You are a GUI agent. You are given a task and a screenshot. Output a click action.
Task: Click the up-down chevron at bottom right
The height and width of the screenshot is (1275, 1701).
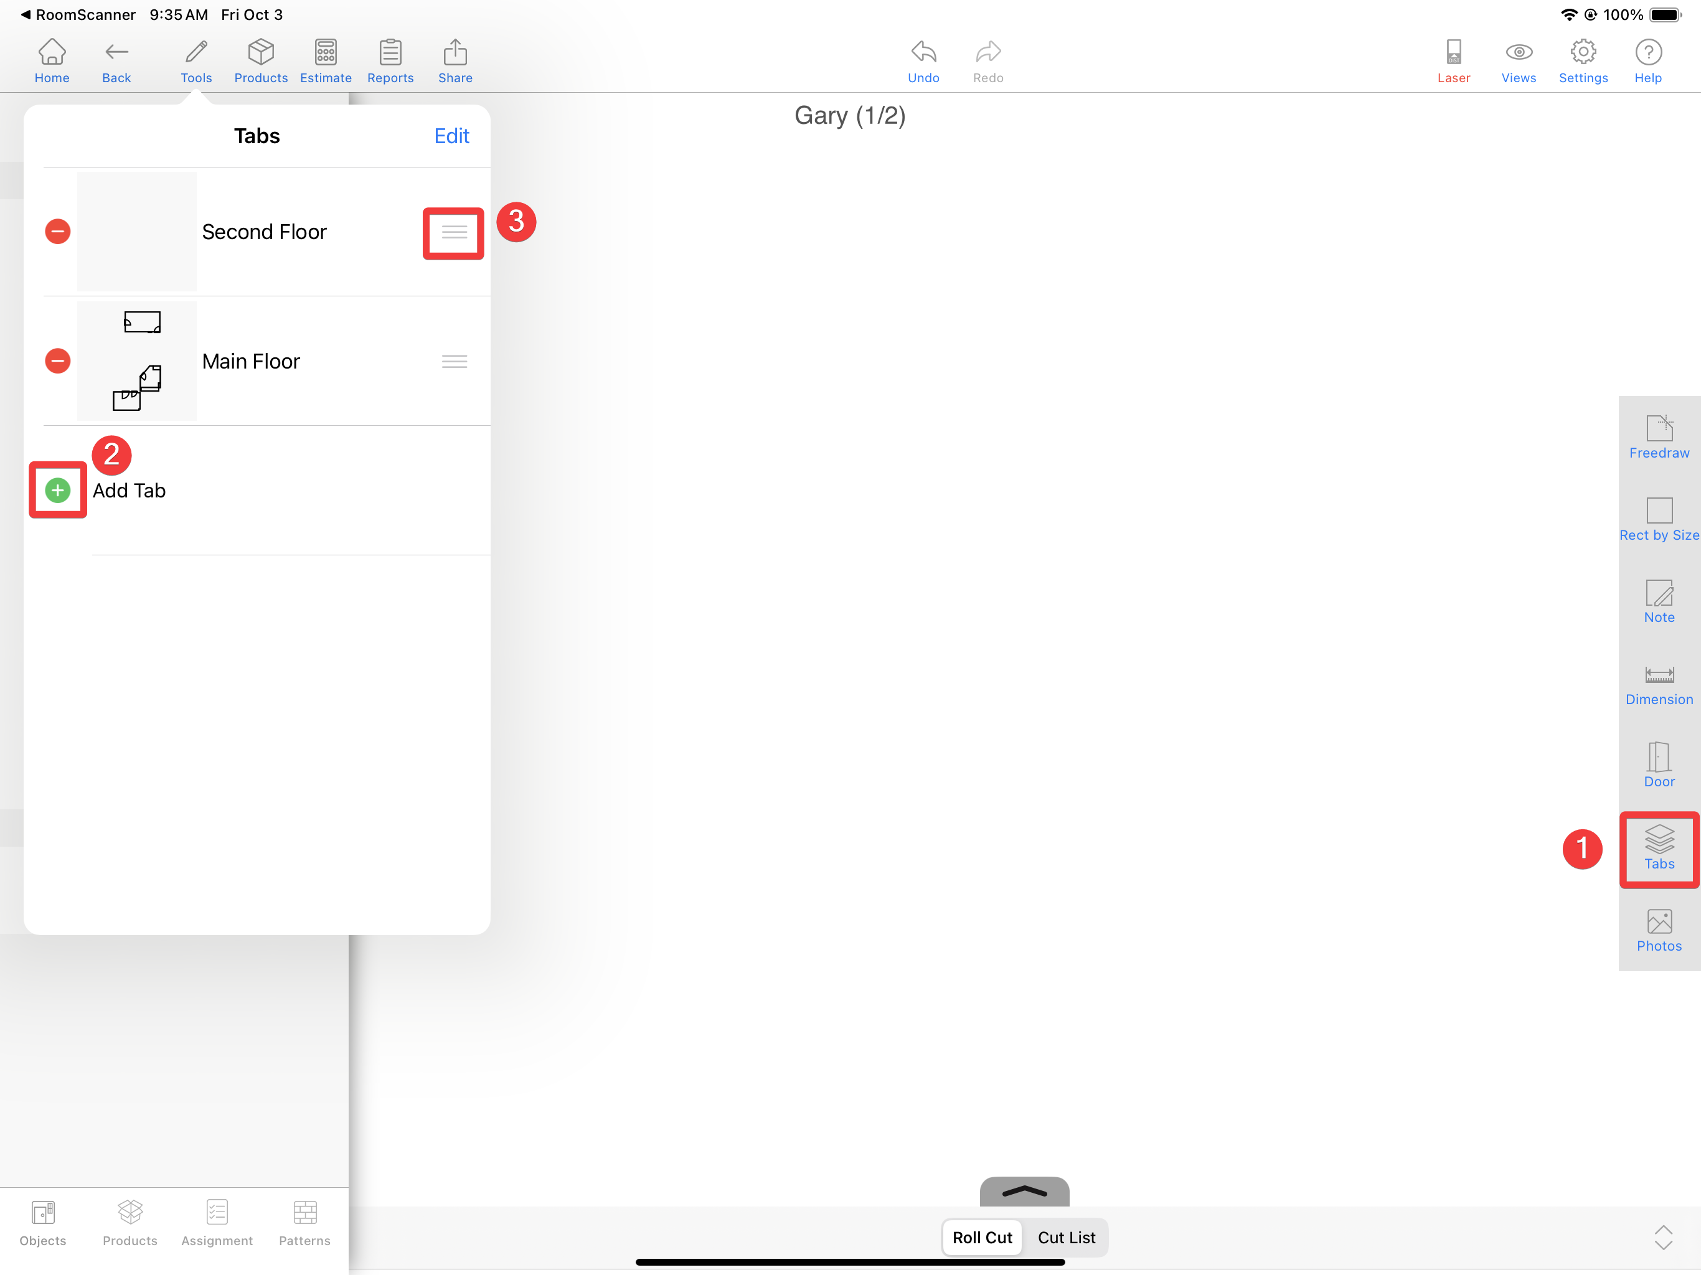click(1662, 1237)
